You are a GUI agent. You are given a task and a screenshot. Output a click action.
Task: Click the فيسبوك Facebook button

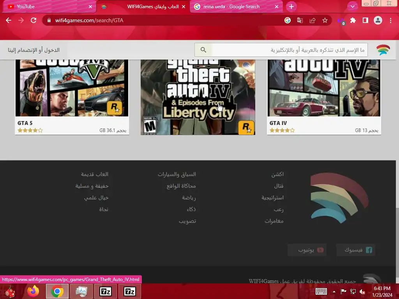[356, 250]
